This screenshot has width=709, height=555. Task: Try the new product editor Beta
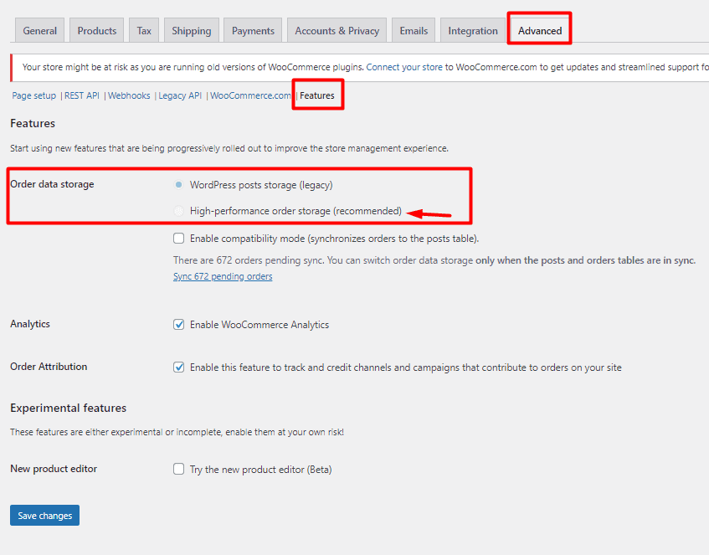click(178, 469)
